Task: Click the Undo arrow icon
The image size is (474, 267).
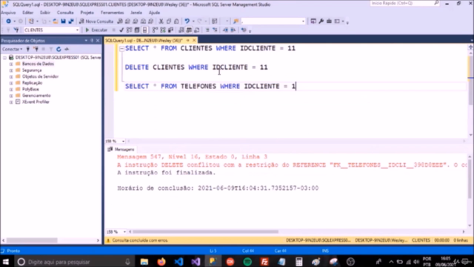Action: tap(187, 22)
